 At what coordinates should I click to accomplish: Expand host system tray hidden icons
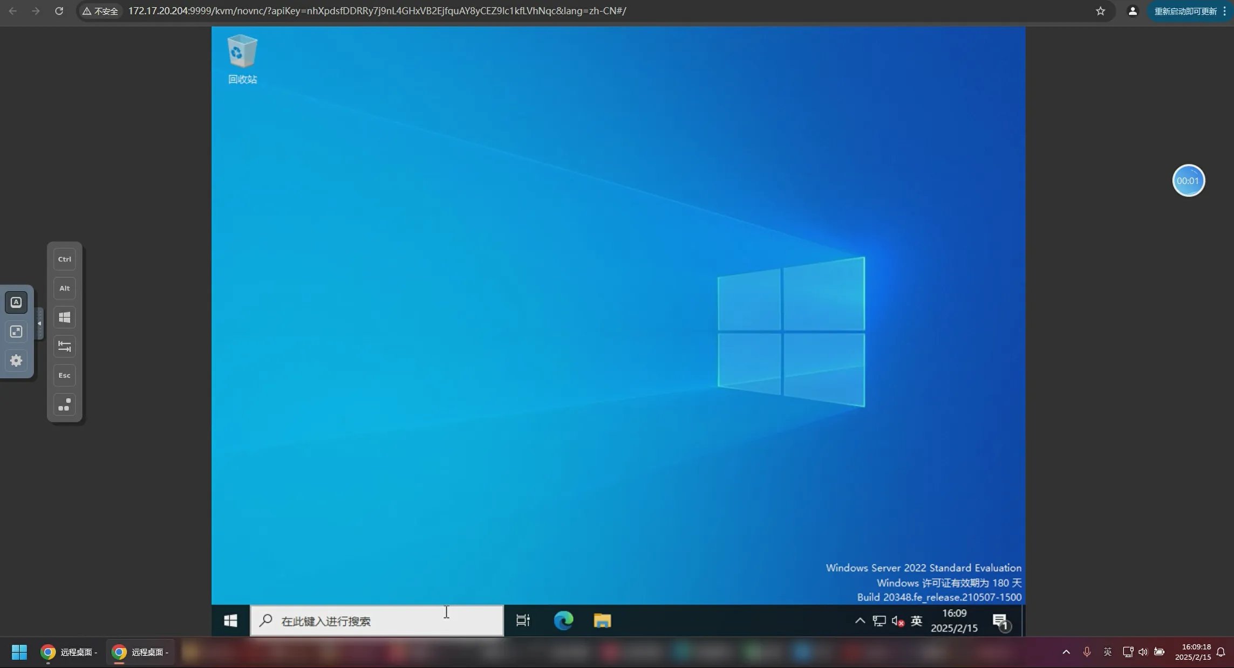pos(1066,652)
